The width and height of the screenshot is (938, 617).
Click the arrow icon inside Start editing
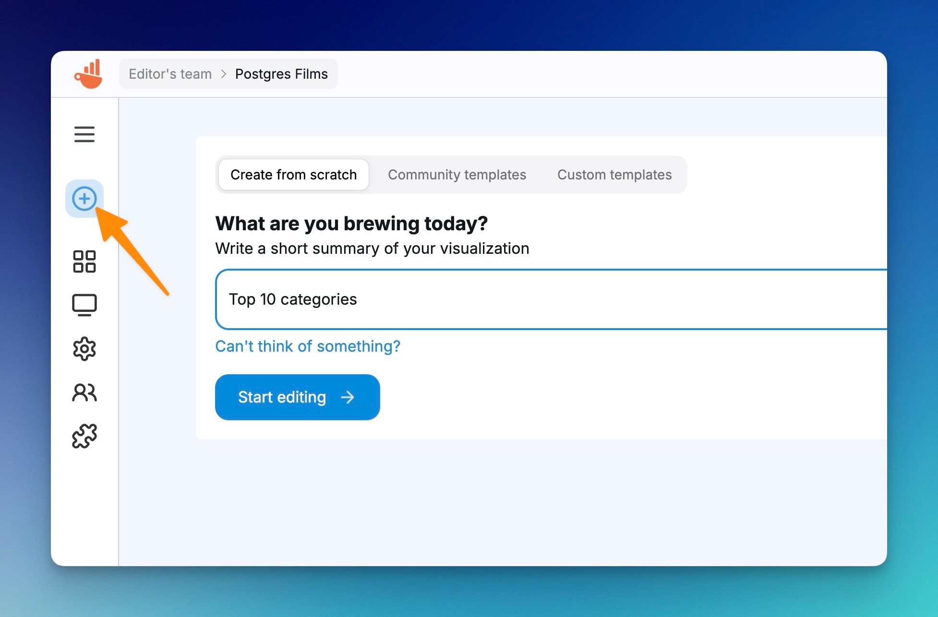pyautogui.click(x=348, y=397)
